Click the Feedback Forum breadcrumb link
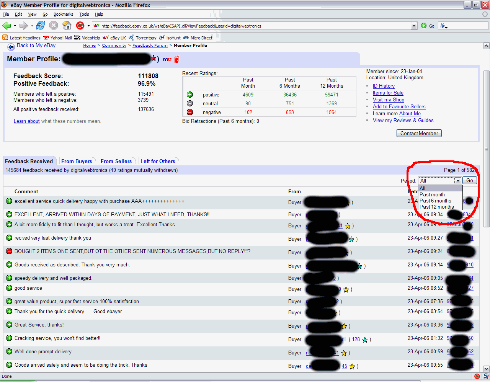The height and width of the screenshot is (382, 490). click(x=150, y=45)
